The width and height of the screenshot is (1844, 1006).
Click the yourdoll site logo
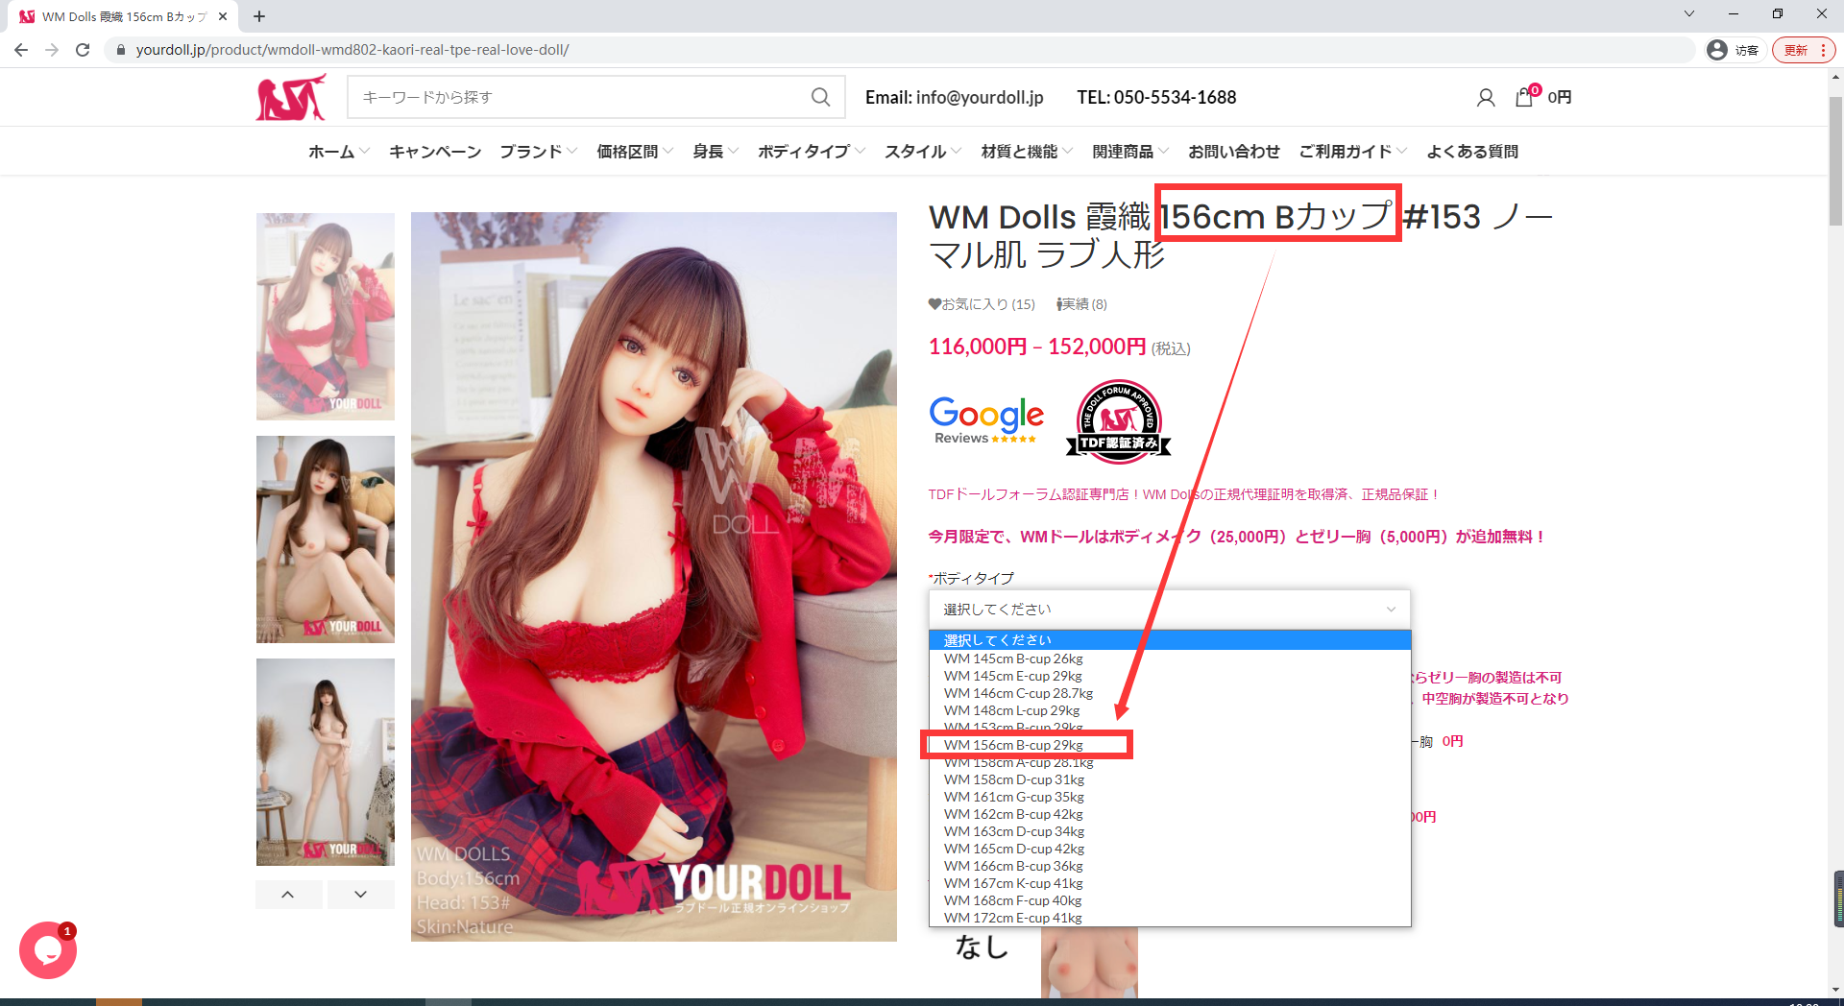tap(291, 97)
